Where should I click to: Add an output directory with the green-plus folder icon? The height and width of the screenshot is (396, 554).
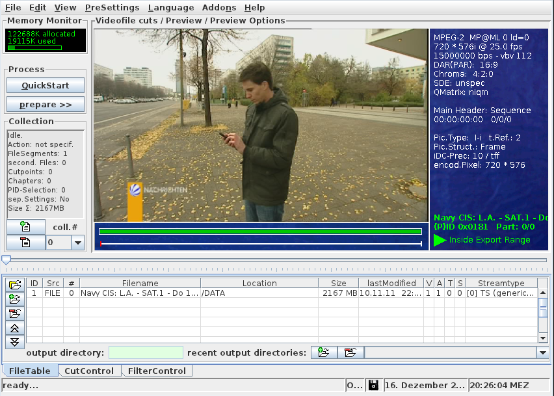coord(324,352)
